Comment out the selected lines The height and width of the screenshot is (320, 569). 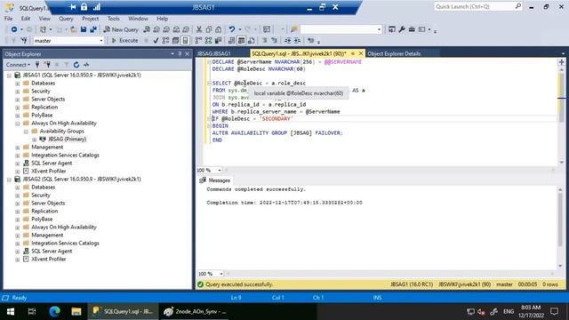click(265, 41)
